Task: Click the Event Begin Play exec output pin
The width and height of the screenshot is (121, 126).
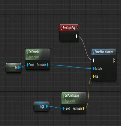Action: click(77, 36)
